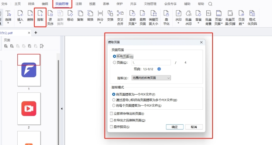The width and height of the screenshot is (272, 145).
Task: Expand the 水印 dropdown arrow
Action: pos(179,23)
